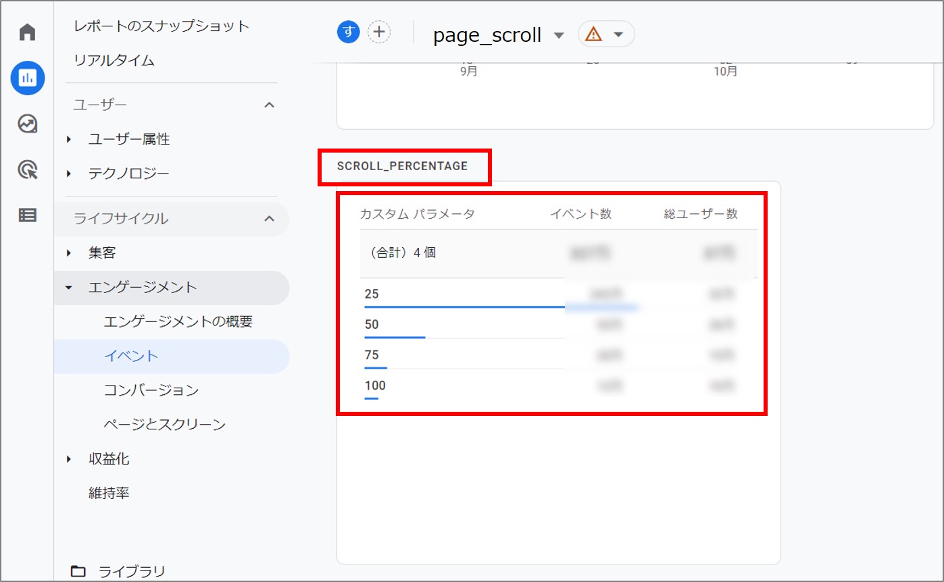
Task: Open the page_scroll event dropdown arrow
Action: [x=558, y=35]
